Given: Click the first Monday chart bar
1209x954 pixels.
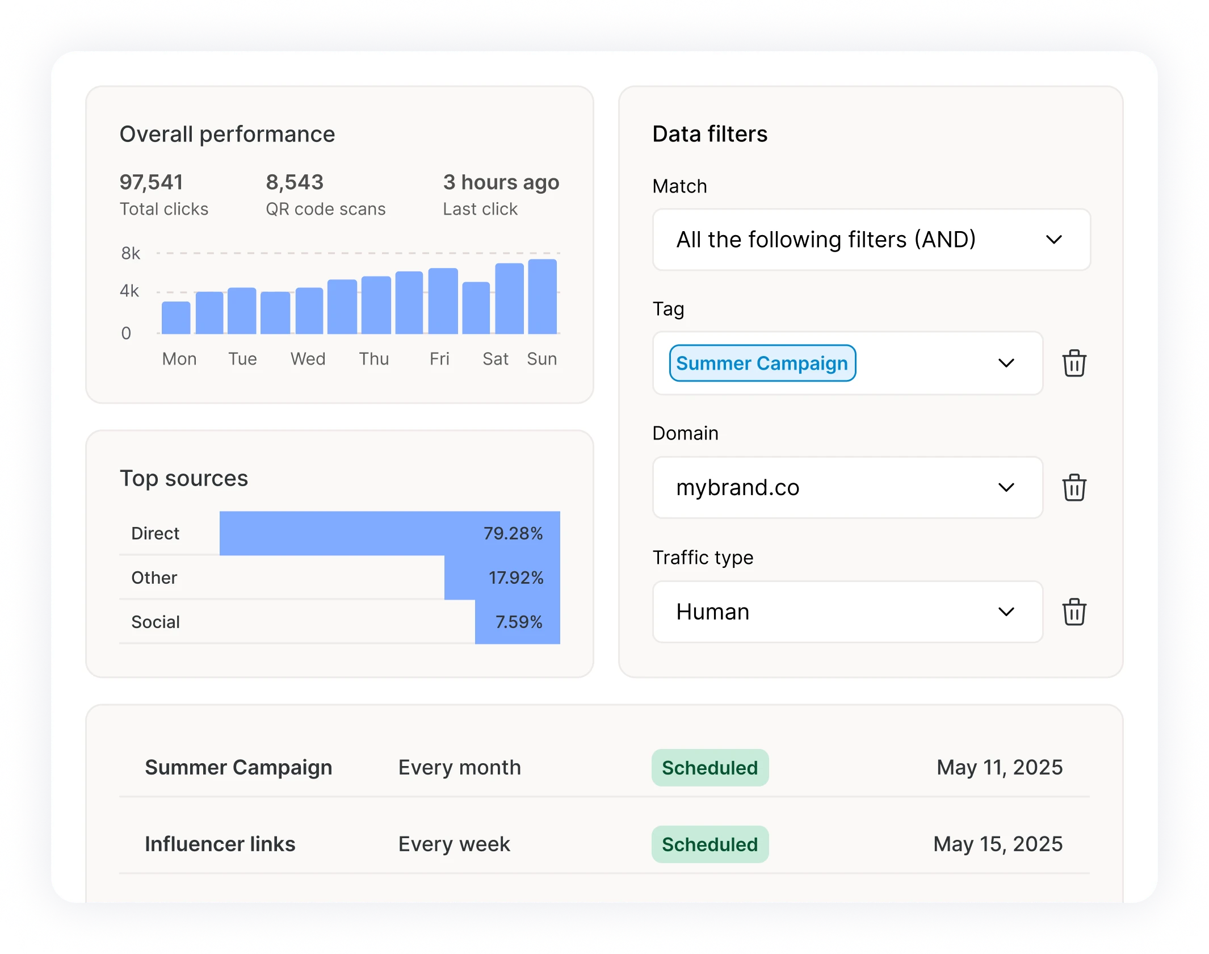Looking at the screenshot, I should pos(176,318).
